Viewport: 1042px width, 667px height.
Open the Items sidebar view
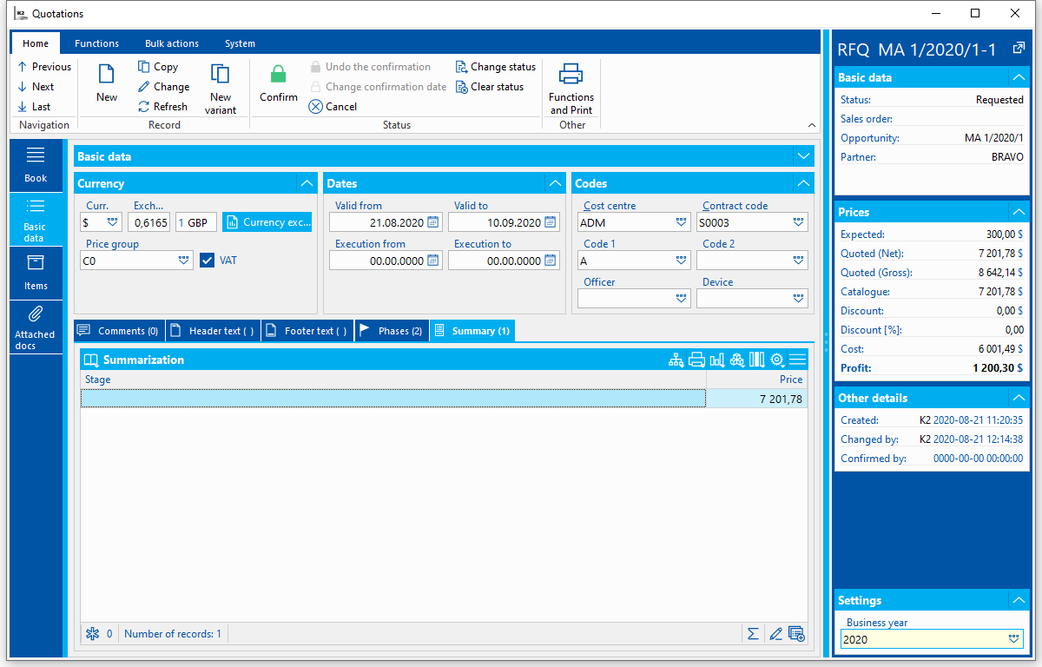coord(36,272)
